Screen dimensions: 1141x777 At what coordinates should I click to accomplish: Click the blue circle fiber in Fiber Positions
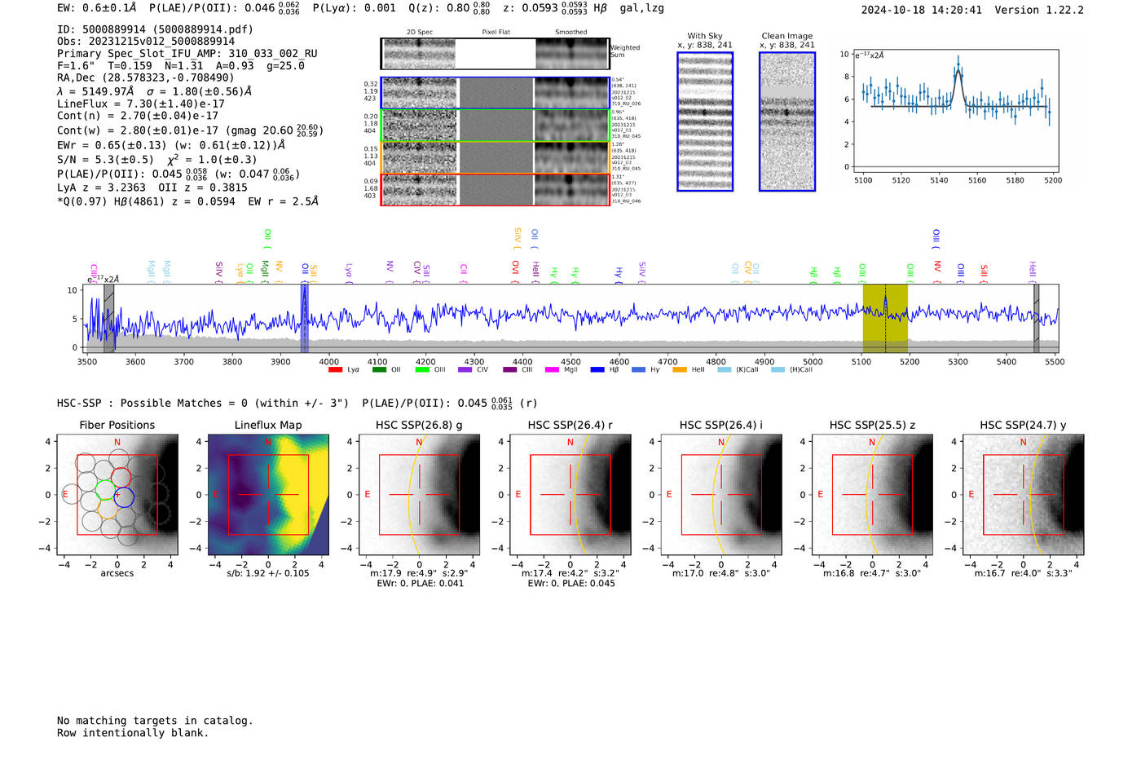[124, 497]
